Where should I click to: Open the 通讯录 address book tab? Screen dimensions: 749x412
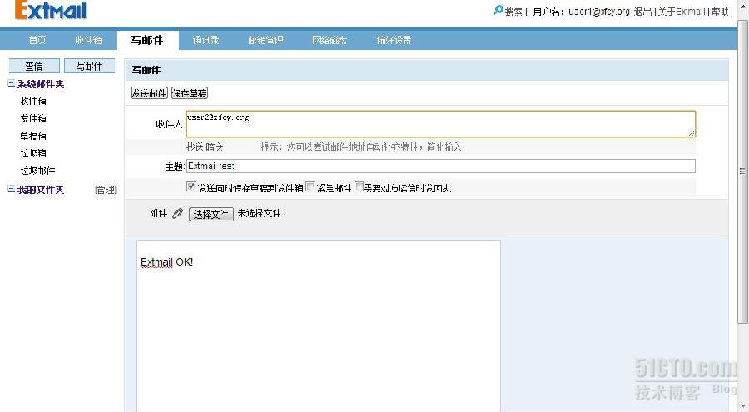tap(206, 40)
